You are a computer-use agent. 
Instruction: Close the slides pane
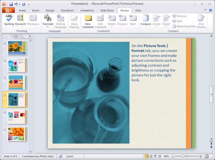coord(30,36)
